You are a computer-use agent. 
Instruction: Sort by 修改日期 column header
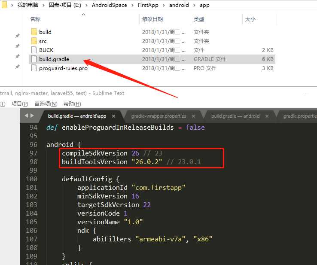[x=152, y=19]
